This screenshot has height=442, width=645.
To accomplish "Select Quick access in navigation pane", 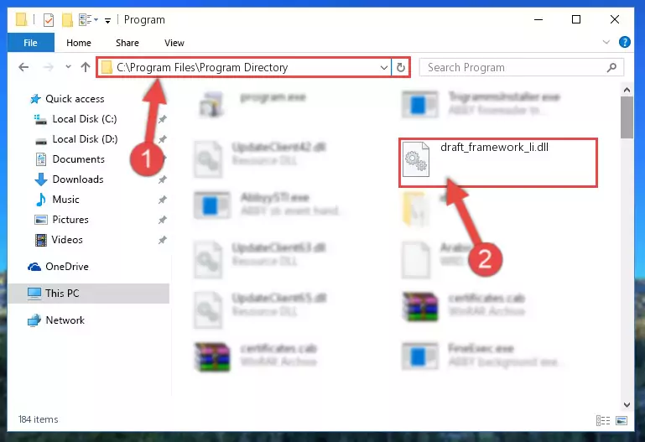I will (x=75, y=99).
